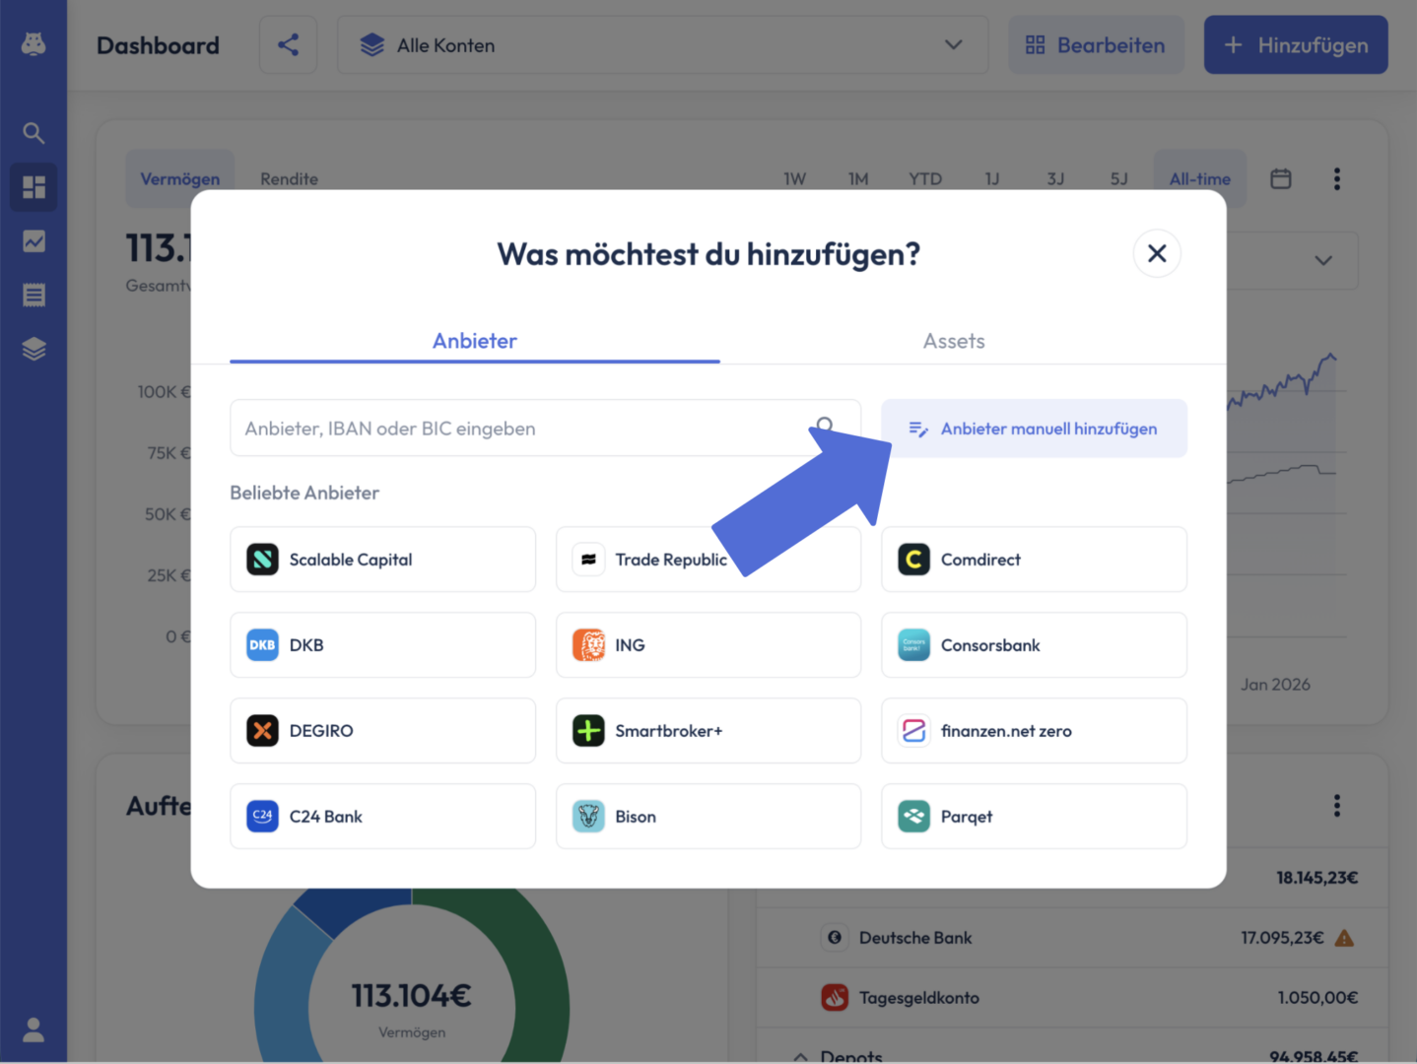Click the Dashboard page title
1417x1064 pixels.
tap(158, 45)
